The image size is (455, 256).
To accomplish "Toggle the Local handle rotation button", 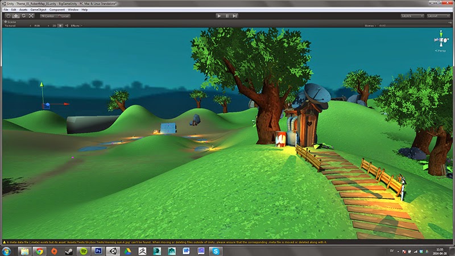I will pyautogui.click(x=64, y=16).
